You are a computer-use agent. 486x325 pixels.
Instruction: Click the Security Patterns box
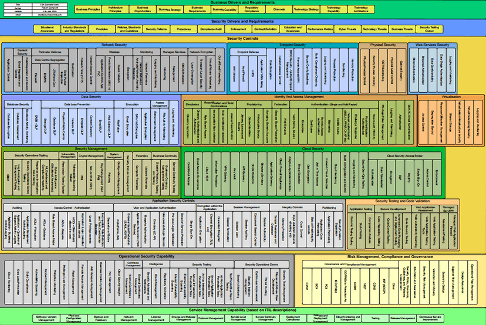[x=156, y=29]
